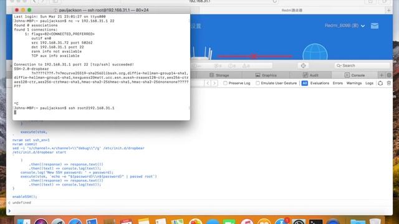Filter console by Logs

click(369, 83)
